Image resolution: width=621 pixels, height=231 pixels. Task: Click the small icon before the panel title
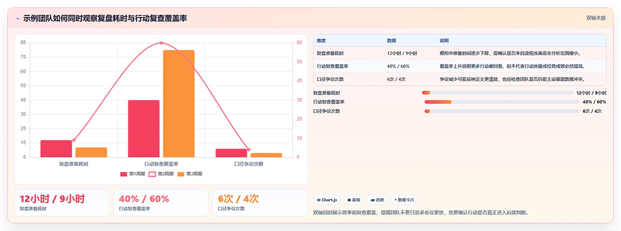click(x=17, y=19)
